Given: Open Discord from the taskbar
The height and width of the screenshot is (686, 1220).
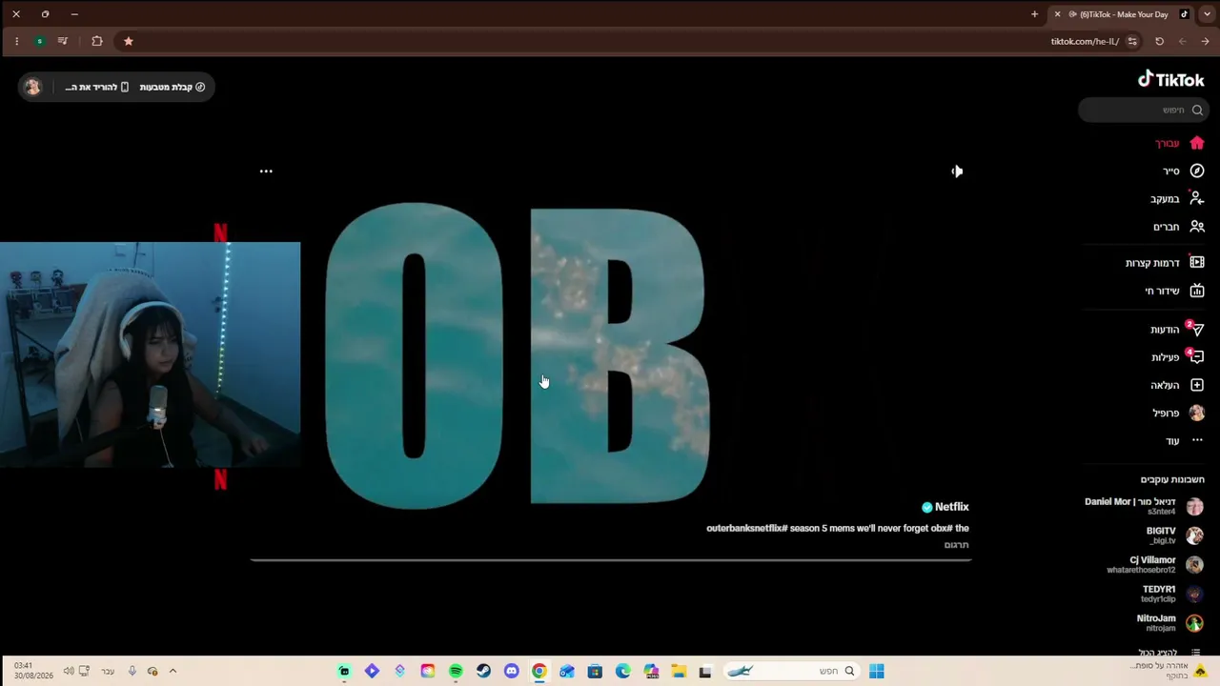Looking at the screenshot, I should coord(511,672).
